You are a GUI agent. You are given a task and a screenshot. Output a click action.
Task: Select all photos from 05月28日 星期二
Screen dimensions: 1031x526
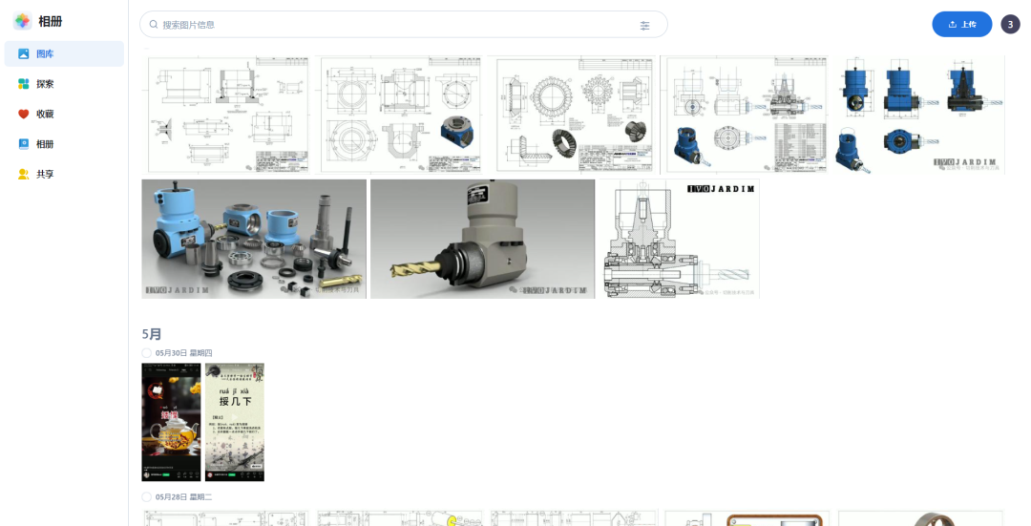147,497
